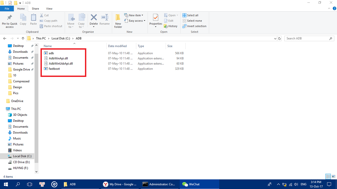The height and width of the screenshot is (189, 337).
Task: Show recent locations dropdown beside Forward
Action: (18, 38)
